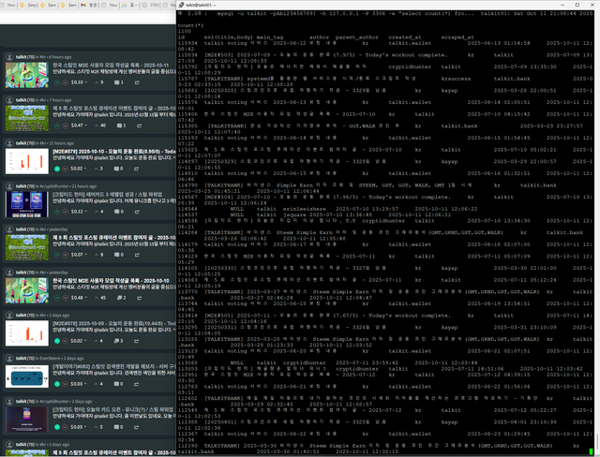Screen dimensions: 600x457
Task: Show the 40 voters list
Action: pos(100,125)
